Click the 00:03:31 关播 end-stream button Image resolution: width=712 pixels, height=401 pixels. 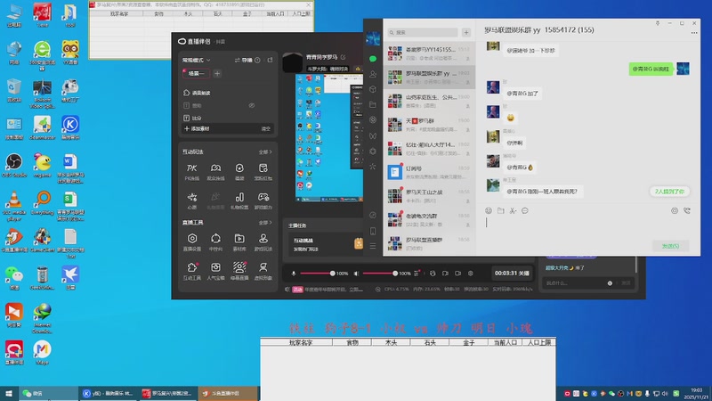512,274
